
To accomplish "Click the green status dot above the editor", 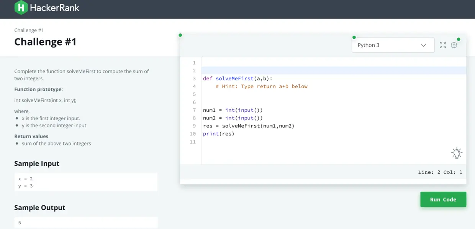I will (x=180, y=35).
